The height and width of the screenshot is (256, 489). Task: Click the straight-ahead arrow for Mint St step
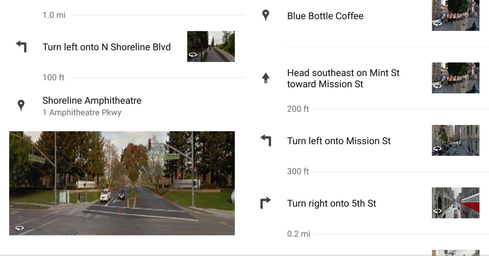266,78
